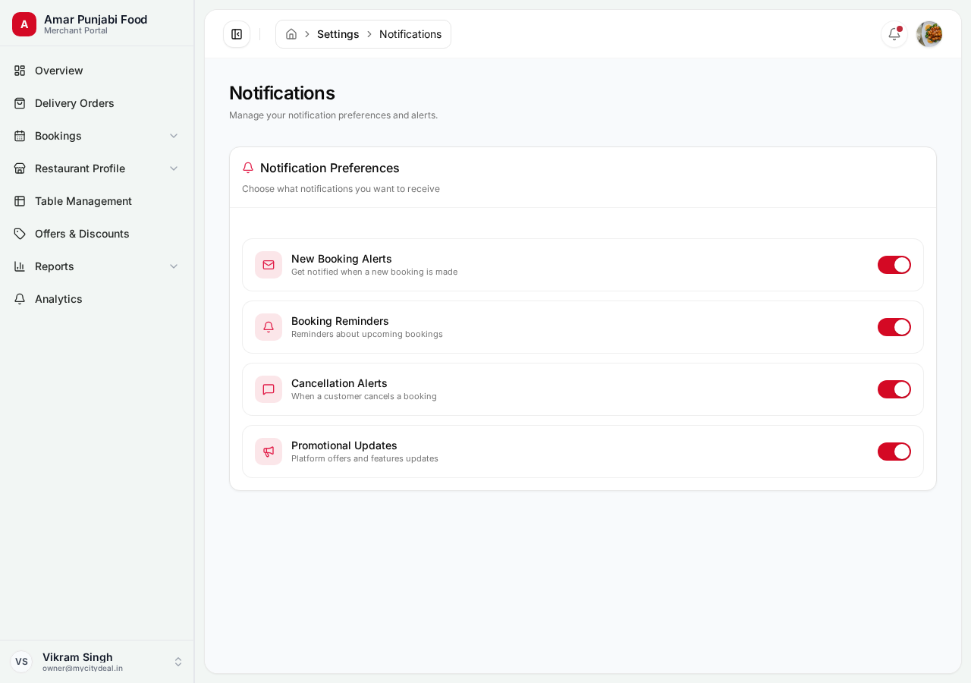The image size is (971, 683).
Task: Expand Restaurant Profile chevron
Action: 174,168
